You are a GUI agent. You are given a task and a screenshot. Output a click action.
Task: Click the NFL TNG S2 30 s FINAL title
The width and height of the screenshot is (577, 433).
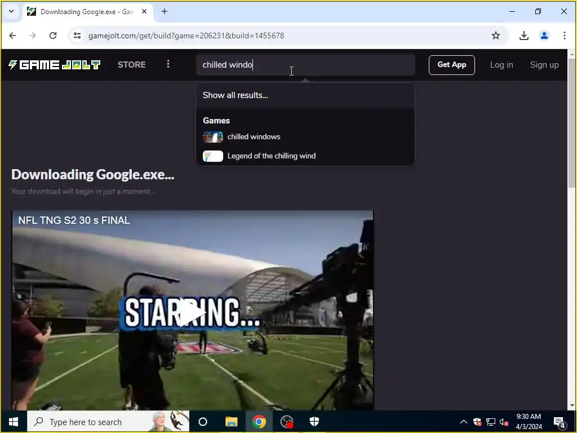[74, 220]
